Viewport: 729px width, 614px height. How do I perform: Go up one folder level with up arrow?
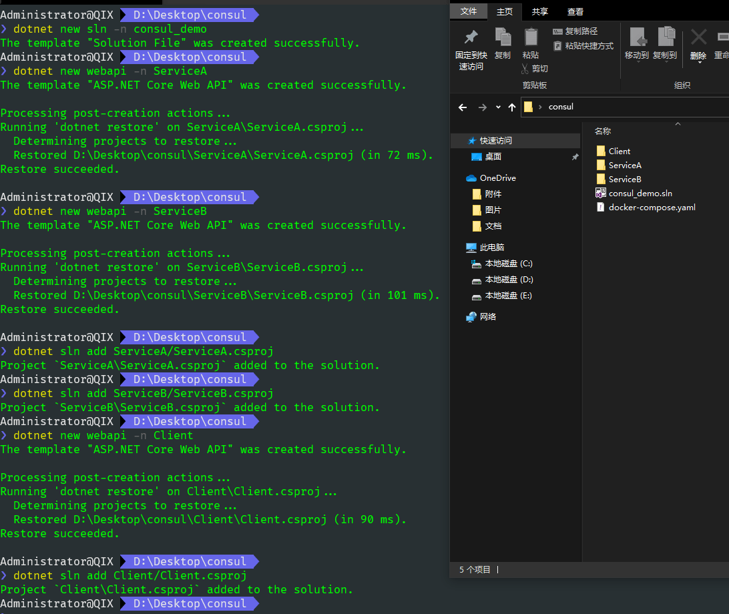tap(512, 107)
